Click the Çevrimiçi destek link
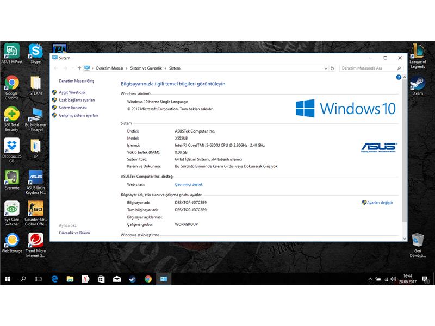The width and height of the screenshot is (435, 326). click(189, 184)
